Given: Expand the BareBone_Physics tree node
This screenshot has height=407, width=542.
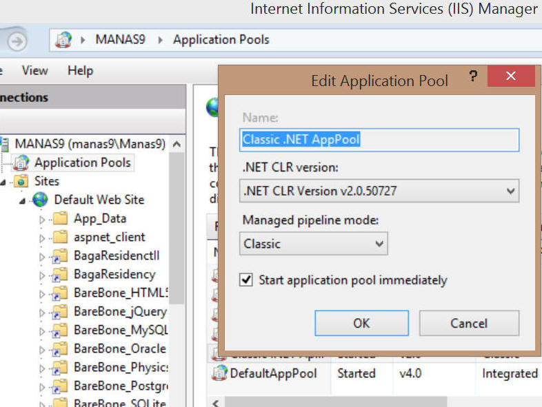Looking at the screenshot, I should pos(42,368).
